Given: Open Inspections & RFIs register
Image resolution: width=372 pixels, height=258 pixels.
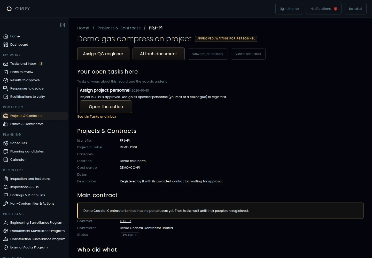Looking at the screenshot, I should pyautogui.click(x=34, y=187).
